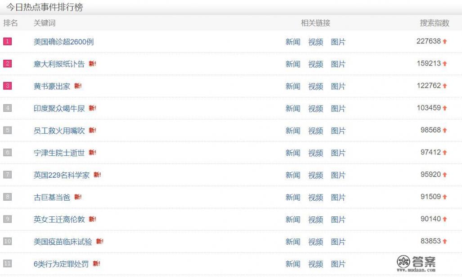Click the 答案 mudaan.com watermark logo

tap(416, 264)
